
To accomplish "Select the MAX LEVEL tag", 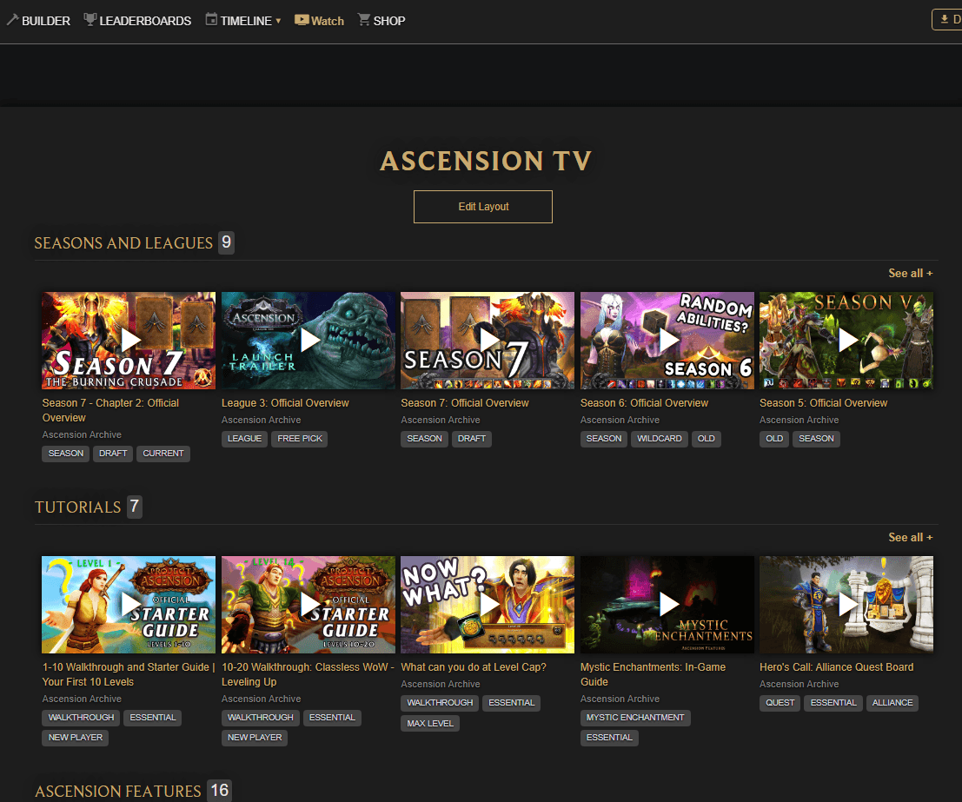I will [429, 723].
